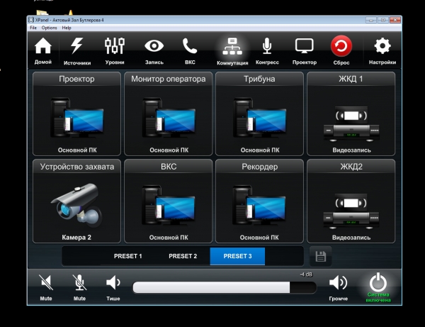The image size is (425, 327).
Task: Select the PRESET 2 tab
Action: (x=183, y=256)
